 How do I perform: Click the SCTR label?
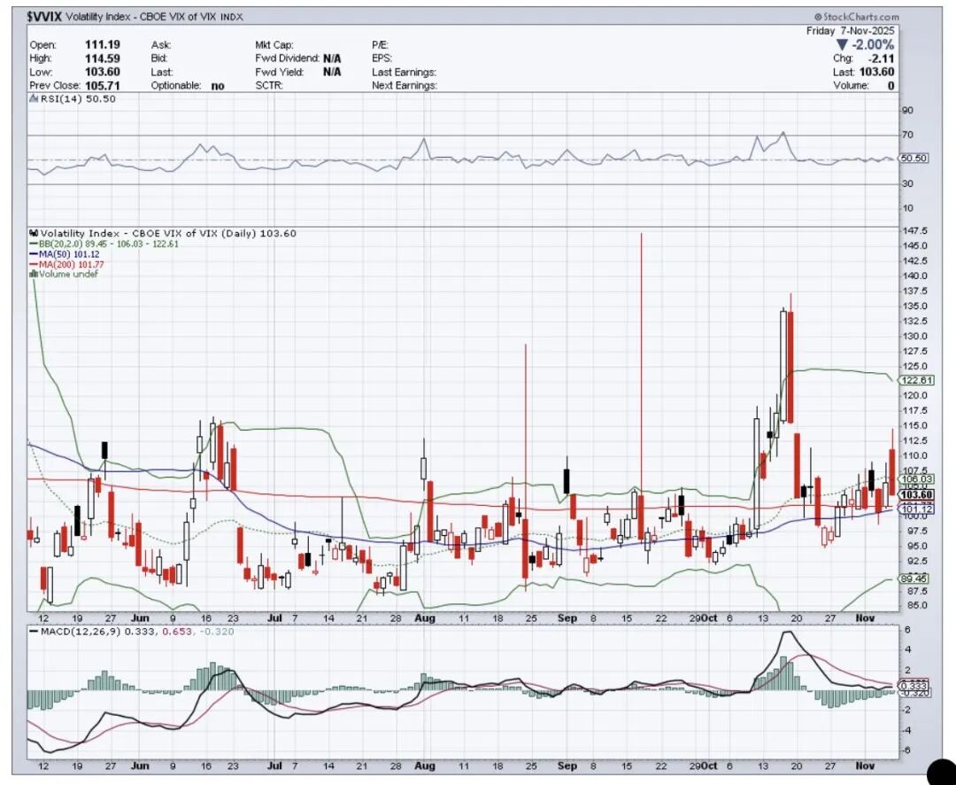[x=269, y=85]
